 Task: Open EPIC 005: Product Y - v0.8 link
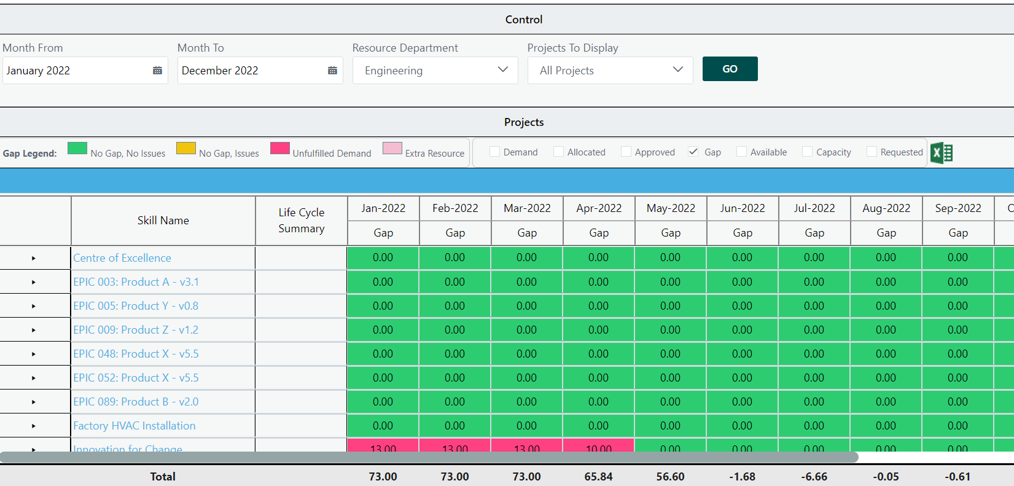[x=136, y=306]
